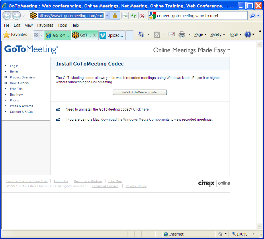Open the search provider options dropdown
The height and width of the screenshot is (239, 264).
point(259,16)
